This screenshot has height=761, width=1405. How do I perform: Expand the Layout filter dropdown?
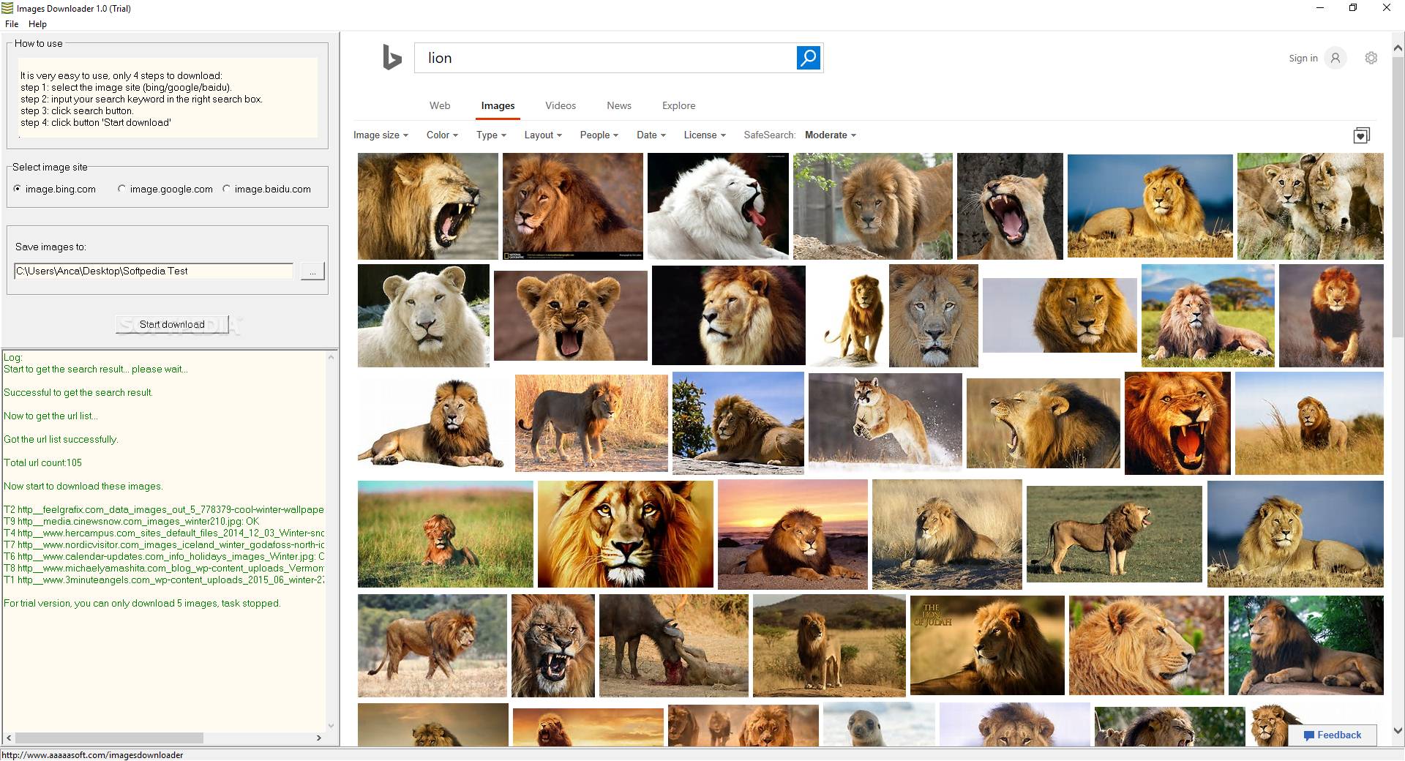pyautogui.click(x=543, y=135)
